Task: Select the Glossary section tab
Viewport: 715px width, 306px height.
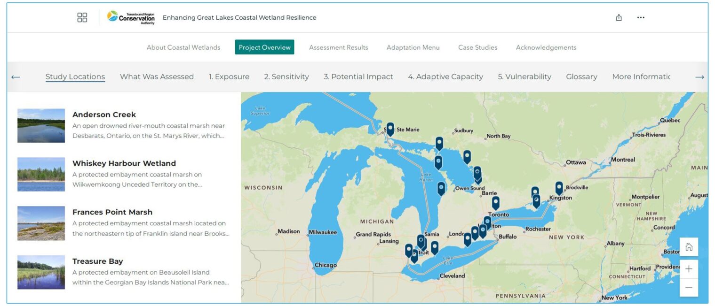Action: point(581,76)
